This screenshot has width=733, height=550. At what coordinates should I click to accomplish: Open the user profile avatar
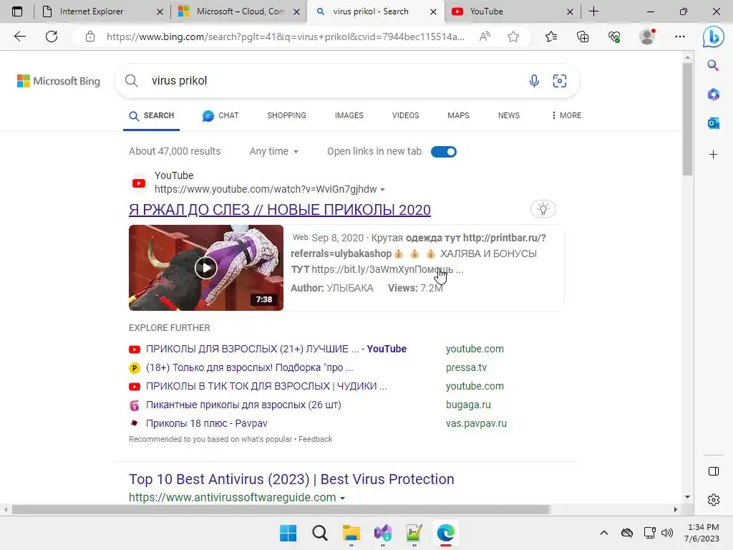[x=647, y=37]
